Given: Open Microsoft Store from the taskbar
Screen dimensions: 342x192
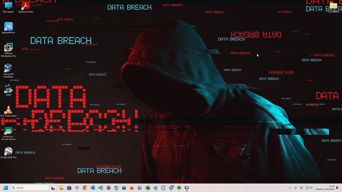Looking at the screenshot, I should 69,188.
